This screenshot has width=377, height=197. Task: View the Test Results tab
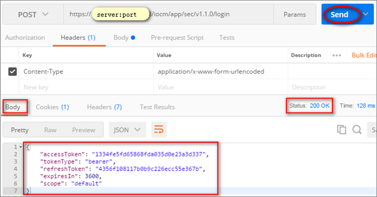[157, 107]
